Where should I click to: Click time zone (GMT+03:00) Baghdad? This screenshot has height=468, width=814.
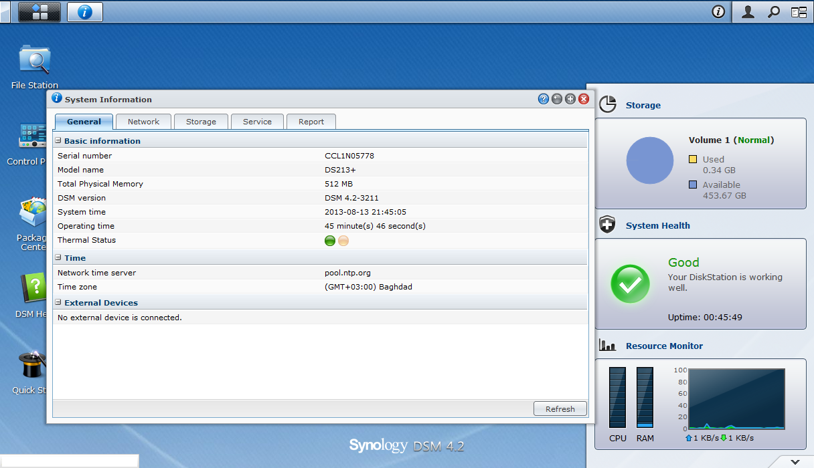369,287
